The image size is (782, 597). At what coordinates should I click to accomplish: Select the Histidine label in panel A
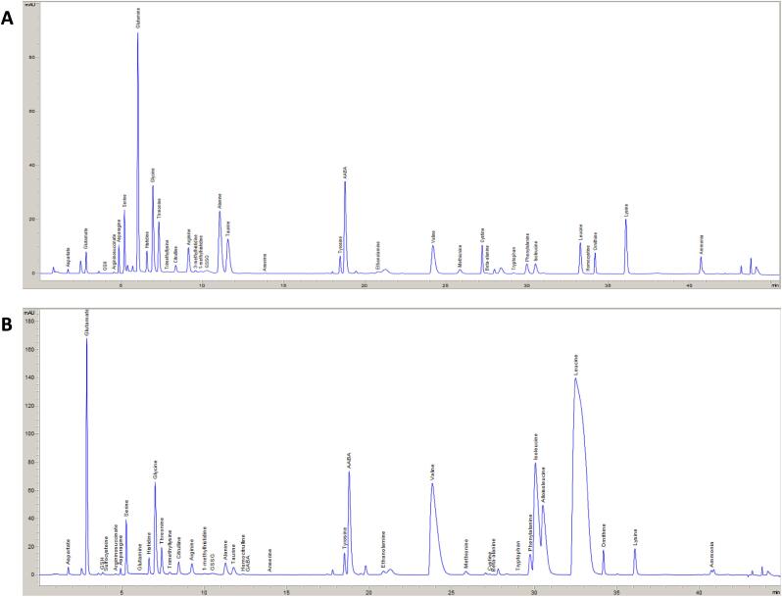tap(147, 240)
